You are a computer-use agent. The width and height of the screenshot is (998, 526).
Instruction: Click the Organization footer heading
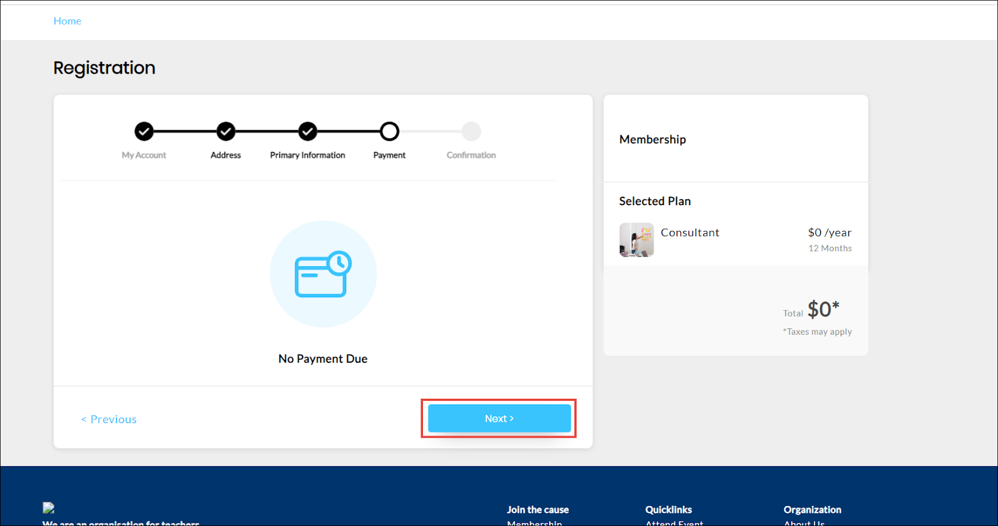click(x=812, y=510)
